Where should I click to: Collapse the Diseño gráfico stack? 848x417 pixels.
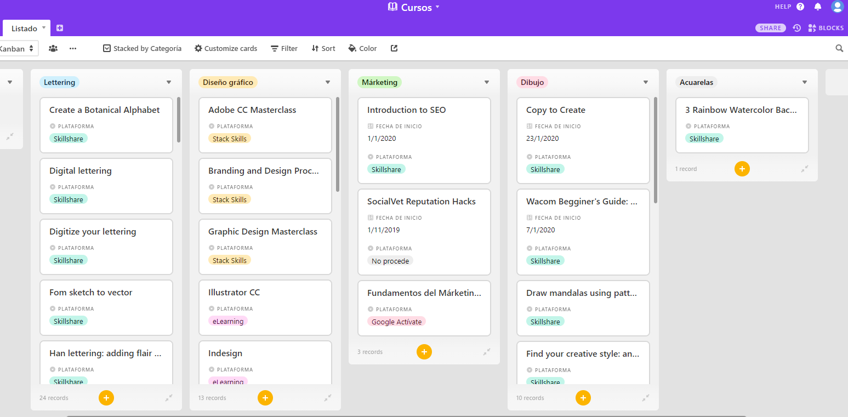pyautogui.click(x=328, y=398)
